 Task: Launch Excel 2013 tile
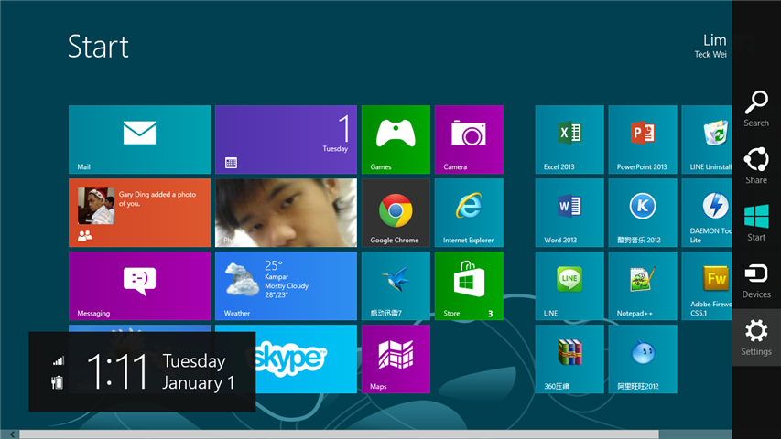[569, 139]
